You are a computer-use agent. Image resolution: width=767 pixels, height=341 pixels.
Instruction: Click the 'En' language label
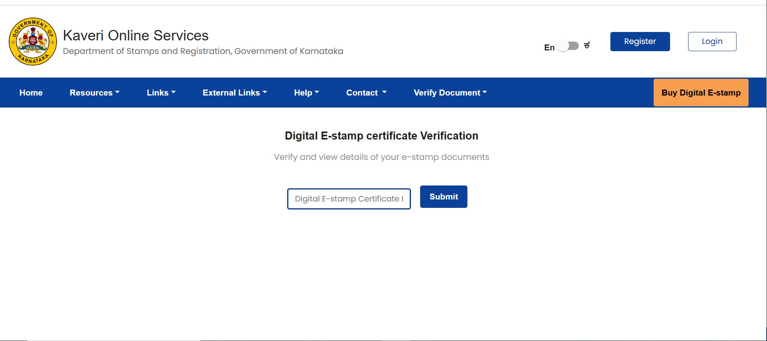(549, 48)
